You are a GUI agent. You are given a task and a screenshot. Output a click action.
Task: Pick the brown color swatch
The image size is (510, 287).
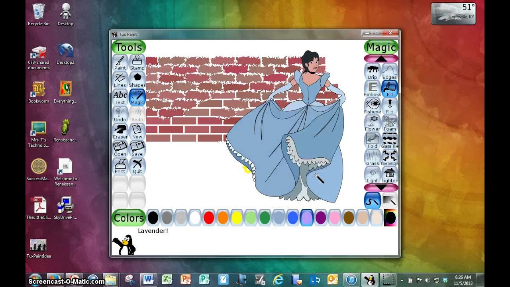click(348, 218)
